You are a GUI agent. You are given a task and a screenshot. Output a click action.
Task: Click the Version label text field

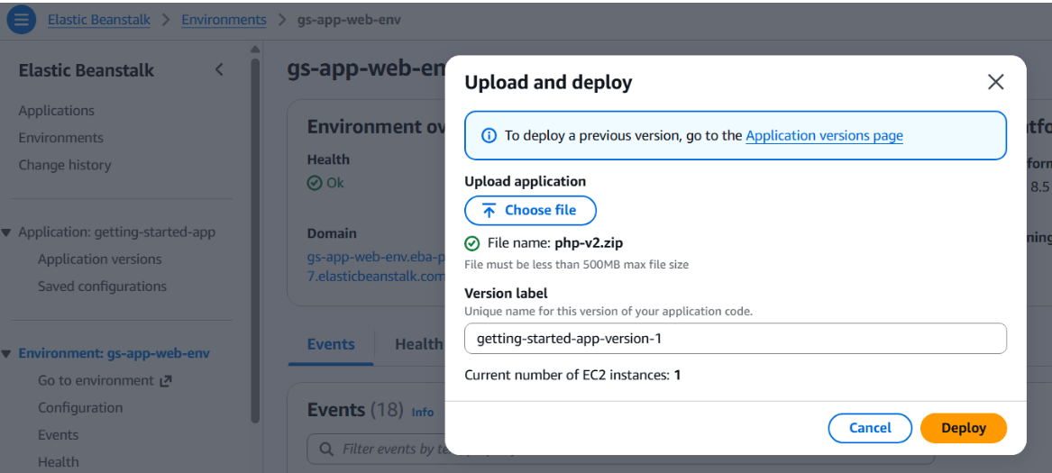[735, 339]
